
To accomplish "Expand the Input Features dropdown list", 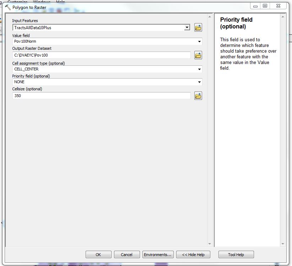I will coord(187,28).
